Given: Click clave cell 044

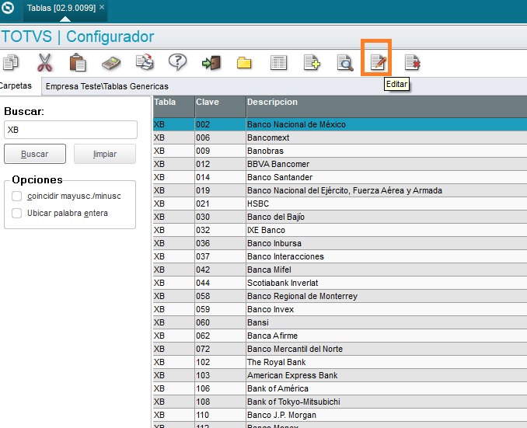Looking at the screenshot, I should coord(221,283).
